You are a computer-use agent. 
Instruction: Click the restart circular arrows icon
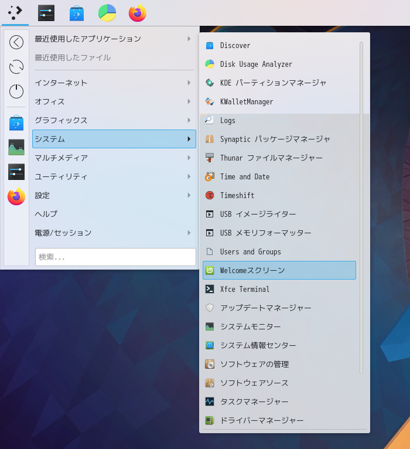click(16, 67)
